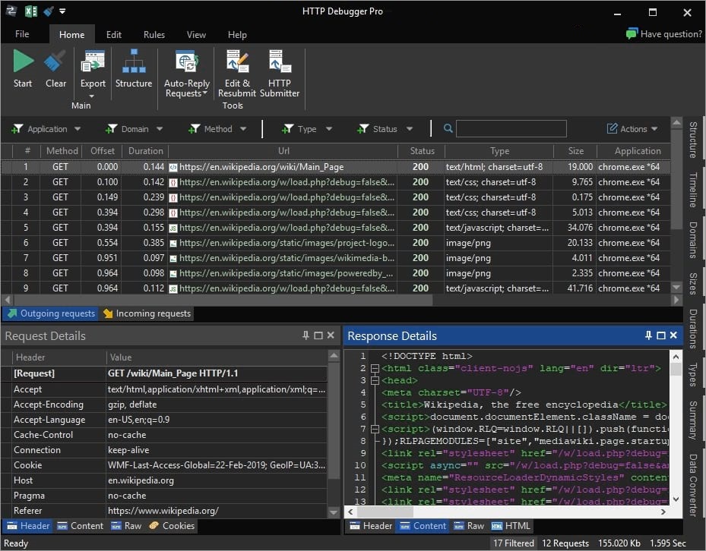The image size is (706, 551).
Task: Clear the request list with Clear brush
Action: click(55, 61)
